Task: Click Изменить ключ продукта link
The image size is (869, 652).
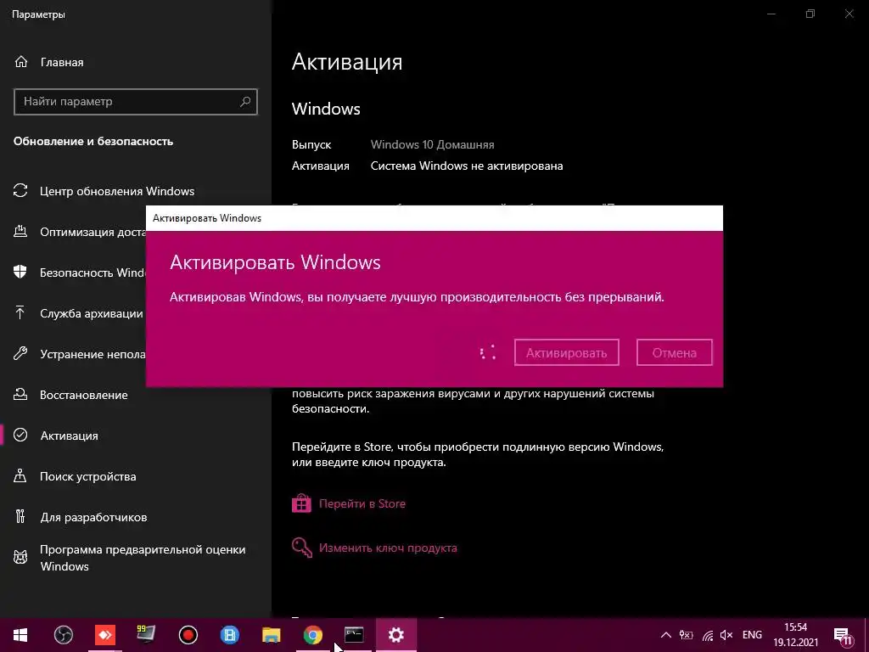Action: (x=388, y=548)
